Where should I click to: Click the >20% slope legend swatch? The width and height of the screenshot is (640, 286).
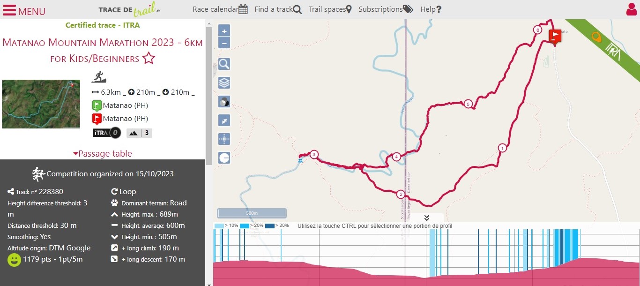(244, 226)
